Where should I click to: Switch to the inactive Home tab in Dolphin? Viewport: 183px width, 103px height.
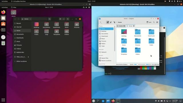click(121, 26)
